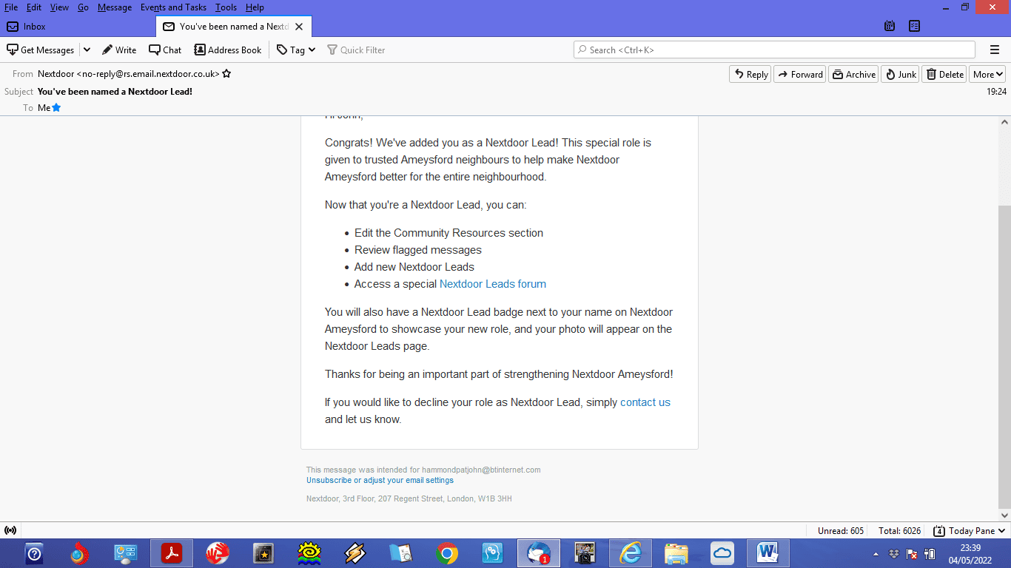
Task: Follow the Nextdoor Leads forum link
Action: click(493, 284)
